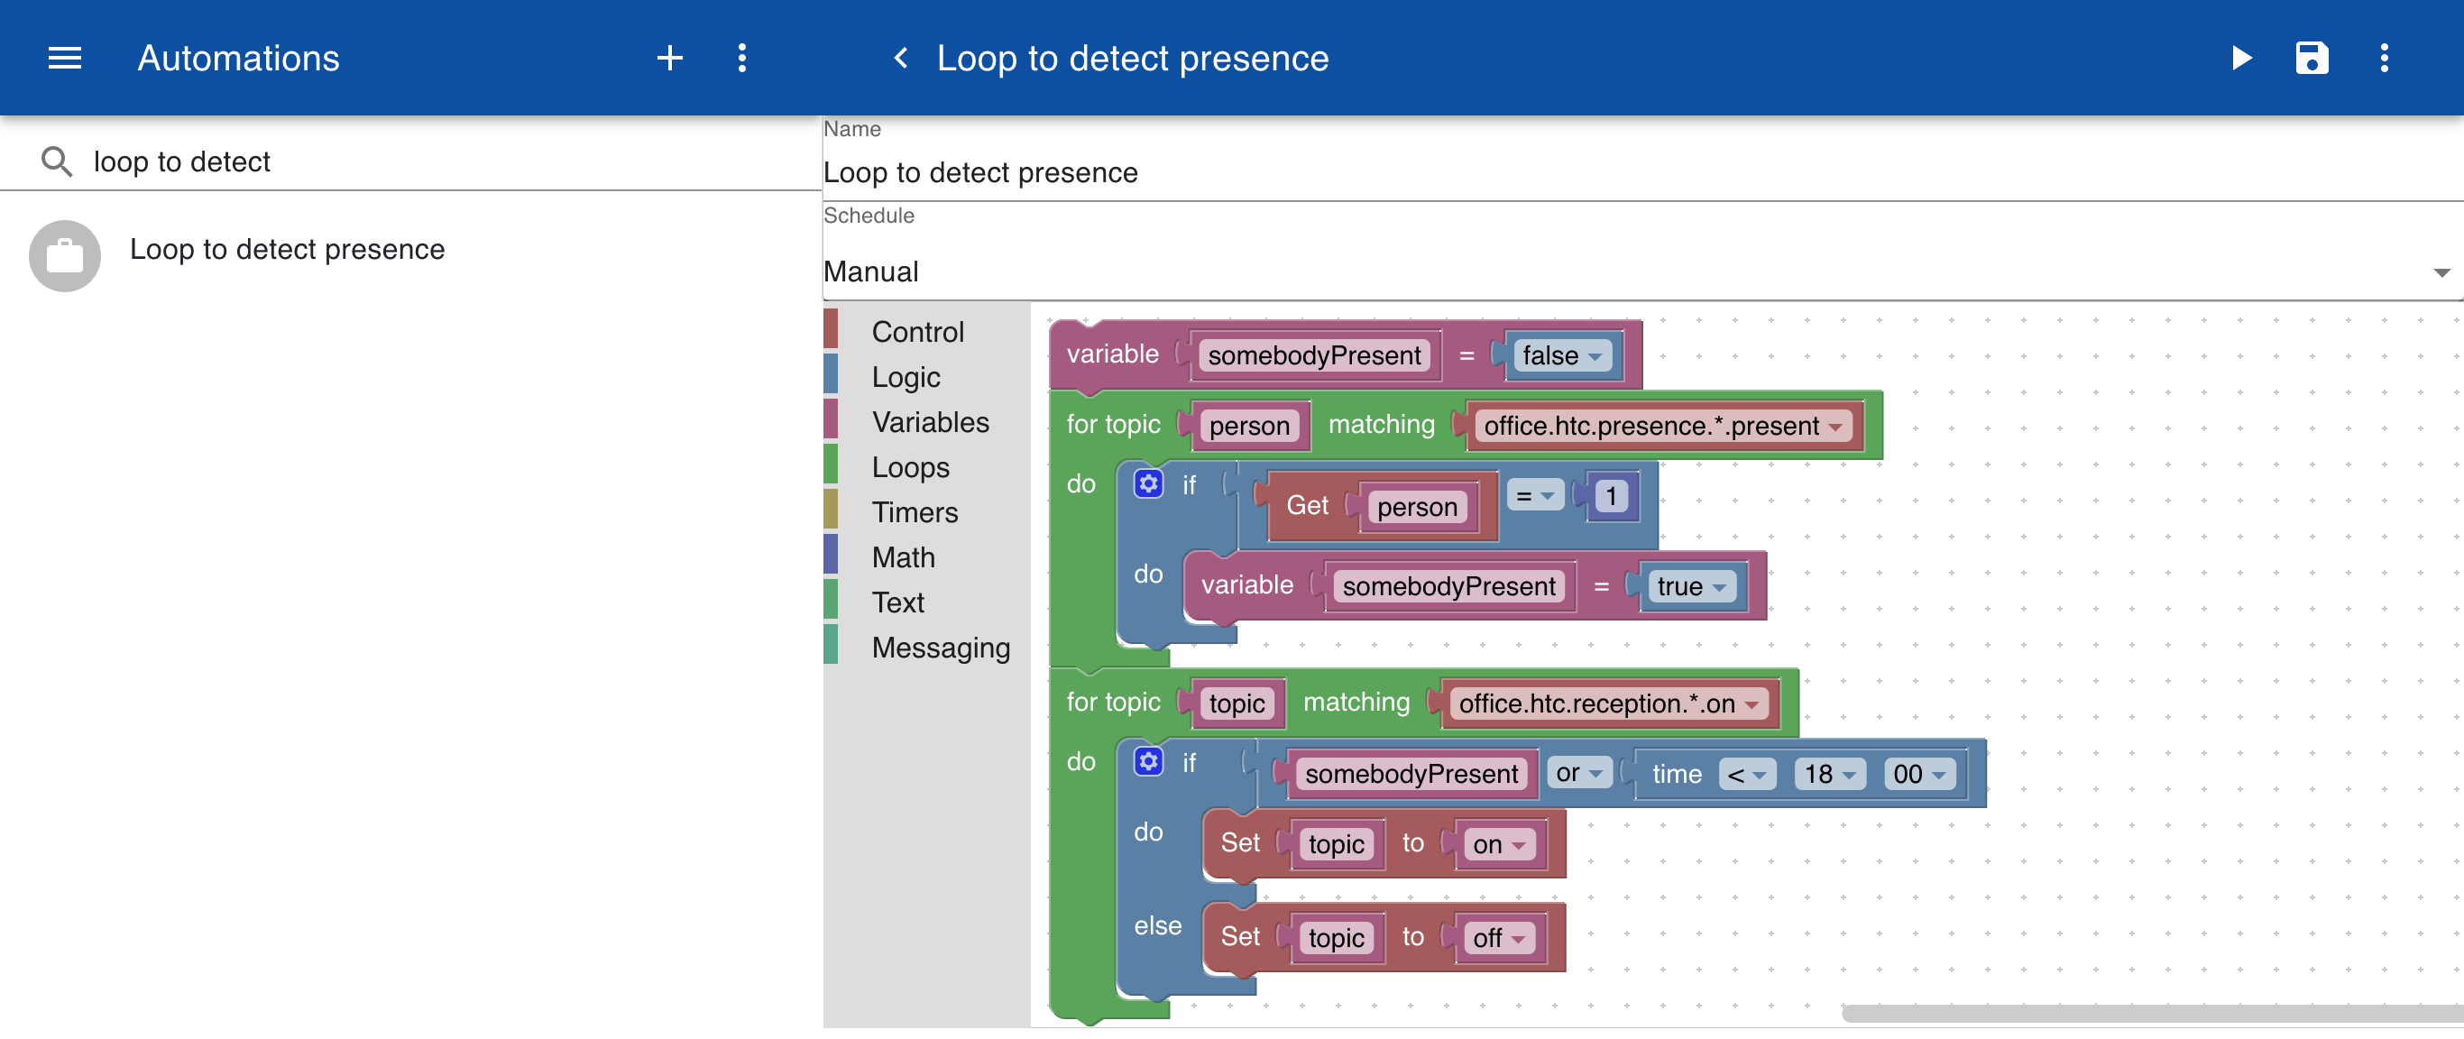Click the Name input field
The width and height of the screenshot is (2464, 1039).
click(x=1642, y=172)
